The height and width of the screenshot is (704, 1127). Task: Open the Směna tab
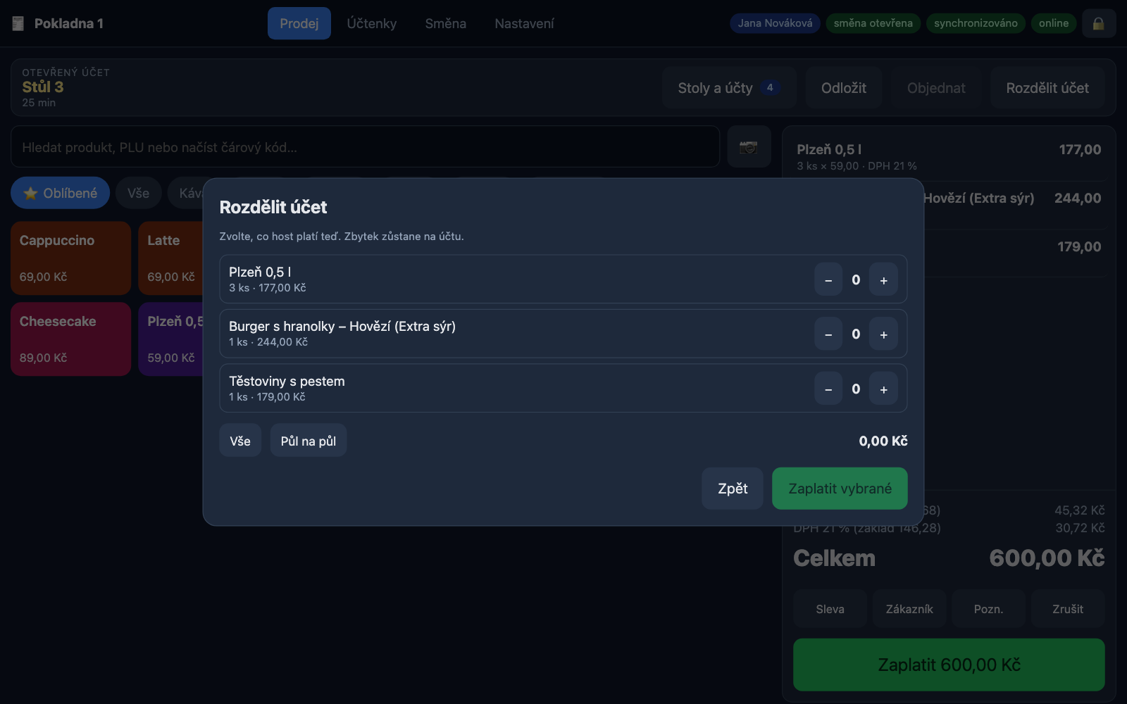pos(446,23)
